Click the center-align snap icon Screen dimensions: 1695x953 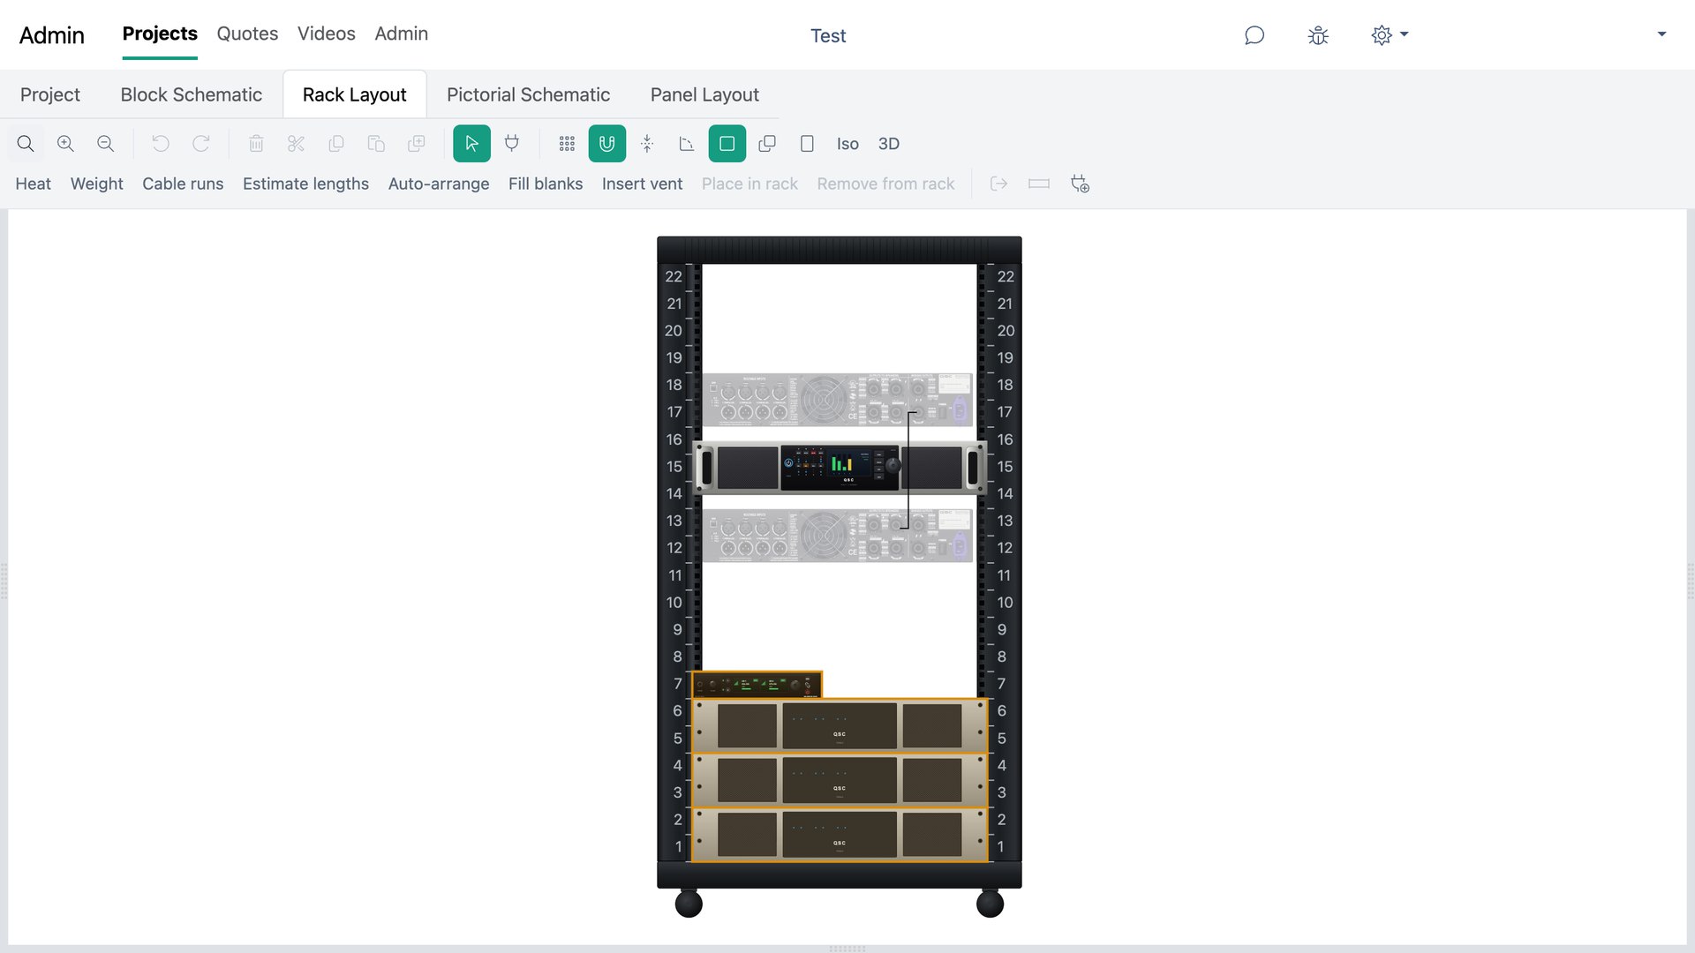(647, 144)
